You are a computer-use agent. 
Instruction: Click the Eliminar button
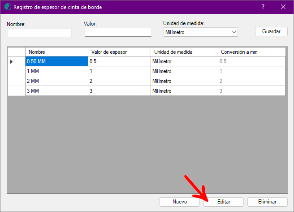[268, 202]
